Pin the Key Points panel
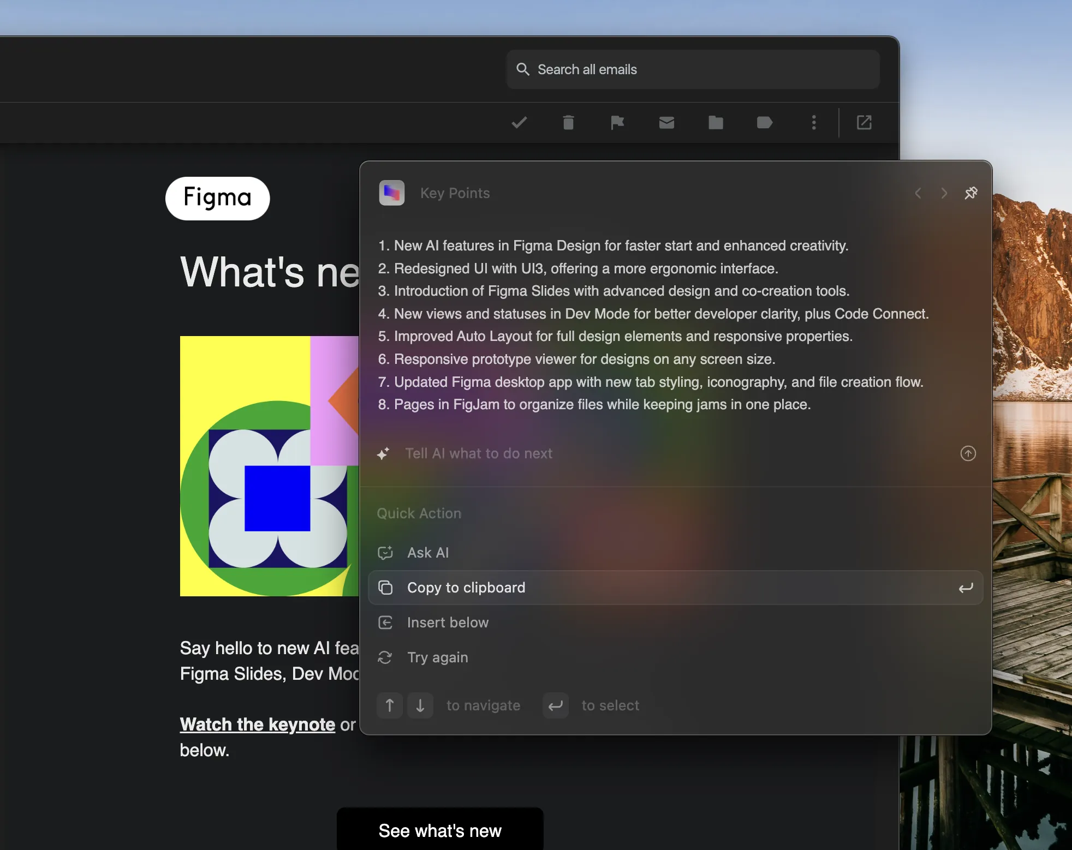 (972, 193)
